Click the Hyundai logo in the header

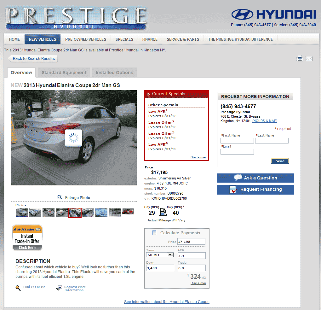274,14
